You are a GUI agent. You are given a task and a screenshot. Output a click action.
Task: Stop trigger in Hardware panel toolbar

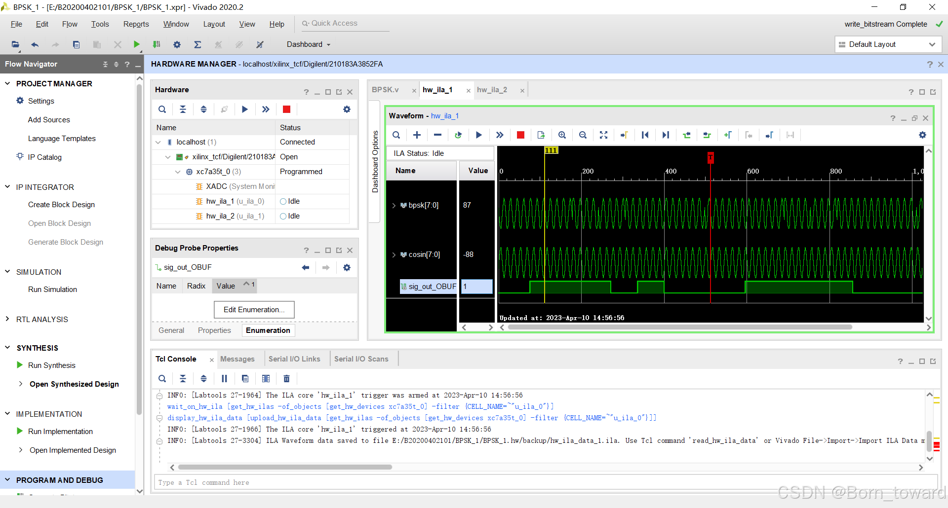point(286,109)
